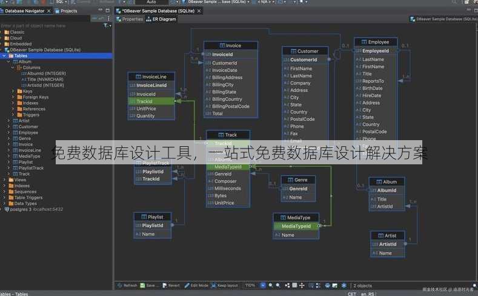
Task: Click the Save icon in diagram toolbar
Action: pyautogui.click(x=142, y=285)
